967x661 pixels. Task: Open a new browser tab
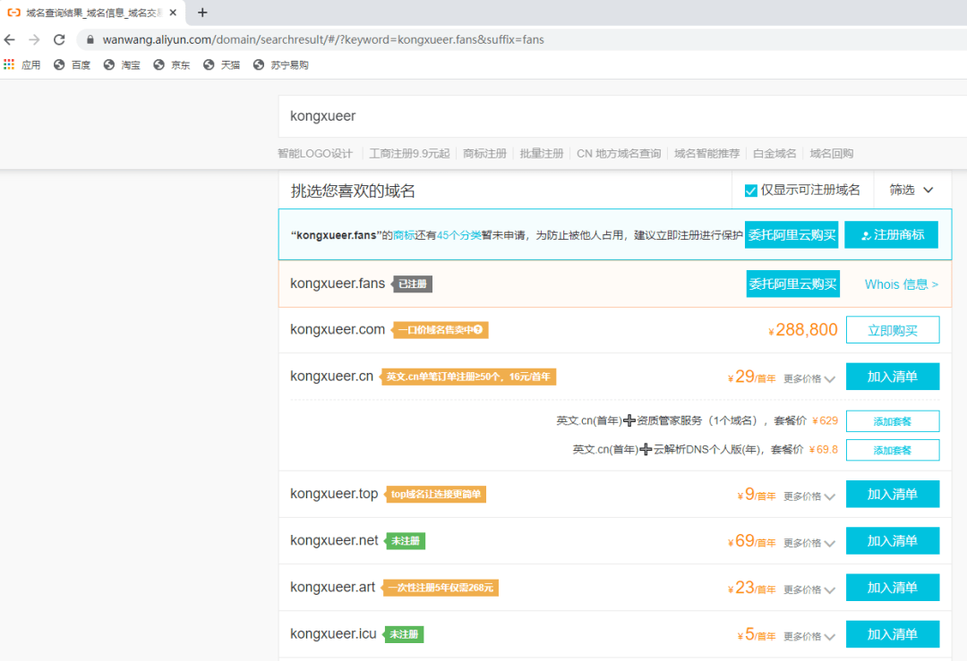coord(202,13)
